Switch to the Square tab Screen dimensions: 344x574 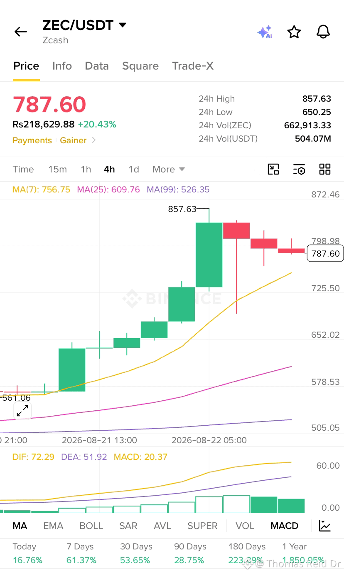pyautogui.click(x=140, y=66)
